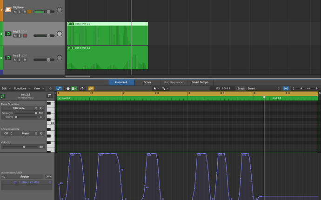Solo the Inst 3 track
Image resolution: width=321 pixels, height=200 pixels.
[20, 60]
